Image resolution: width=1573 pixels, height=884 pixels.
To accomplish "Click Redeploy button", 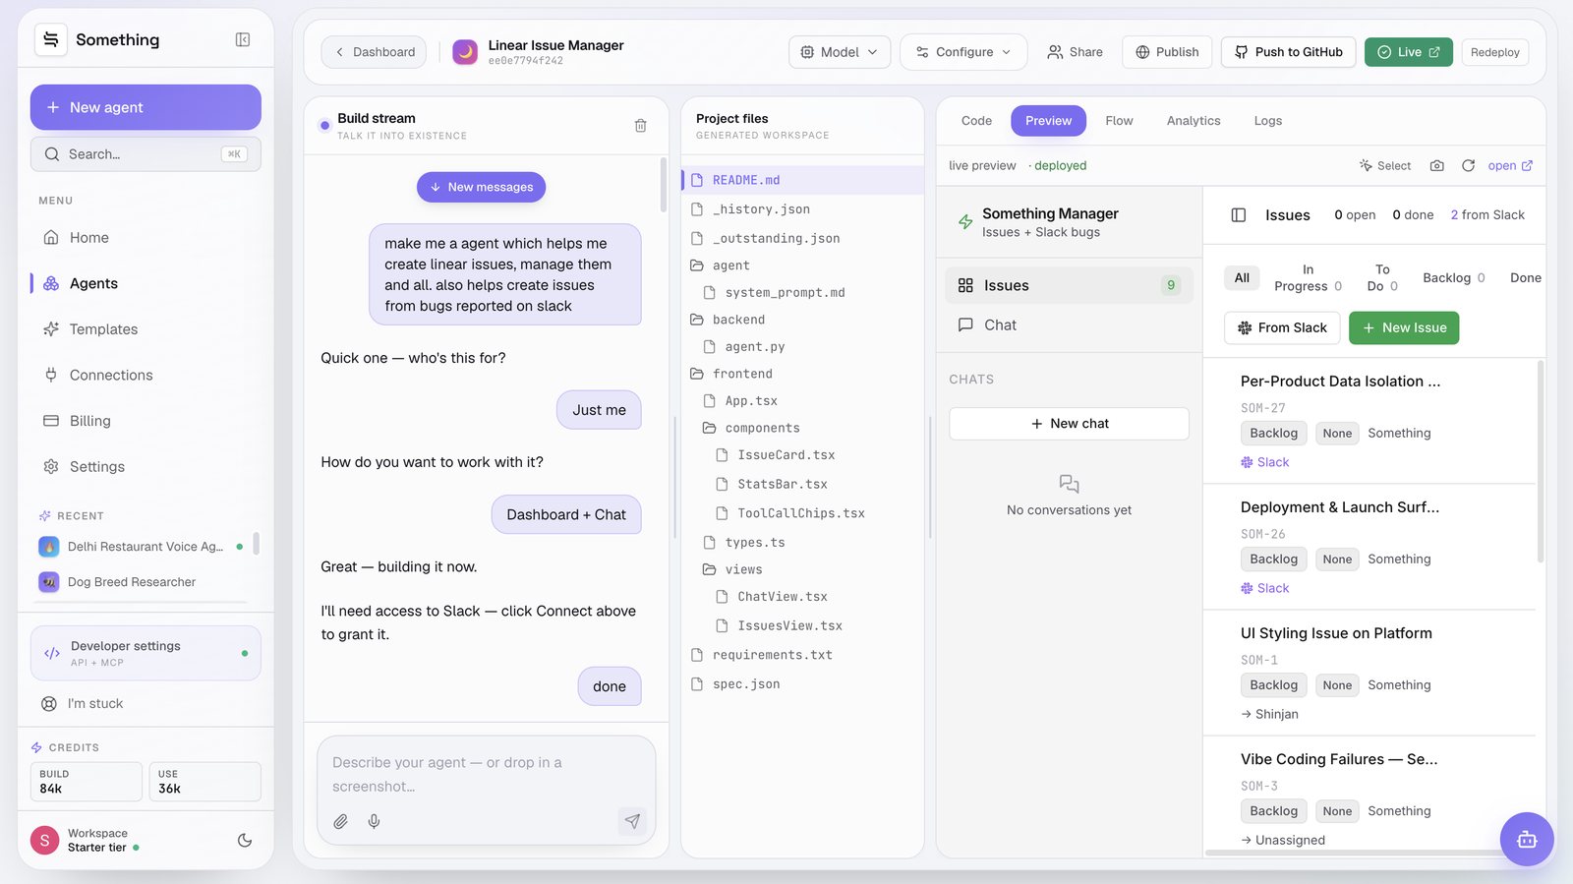I will coord(1495,52).
